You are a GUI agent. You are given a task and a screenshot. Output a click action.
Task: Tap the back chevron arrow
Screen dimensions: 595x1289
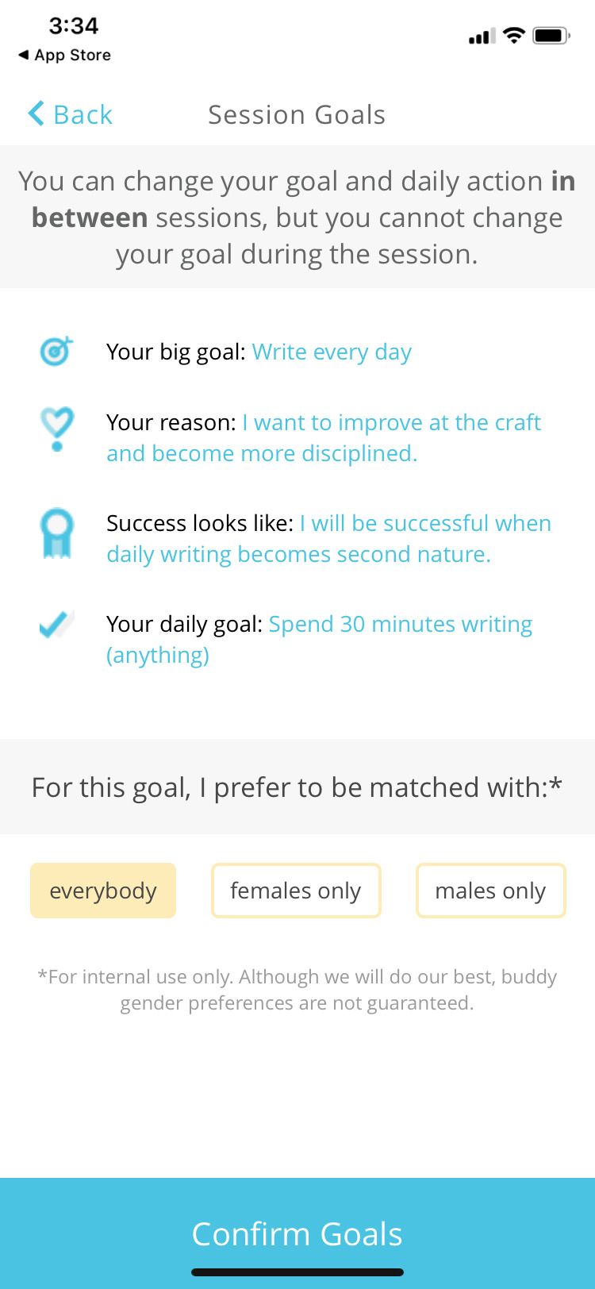coord(36,114)
